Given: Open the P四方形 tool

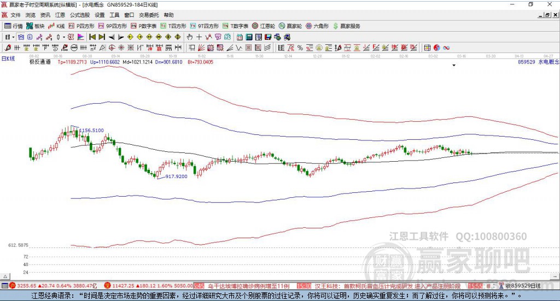Looking at the screenshot, I should [x=81, y=26].
